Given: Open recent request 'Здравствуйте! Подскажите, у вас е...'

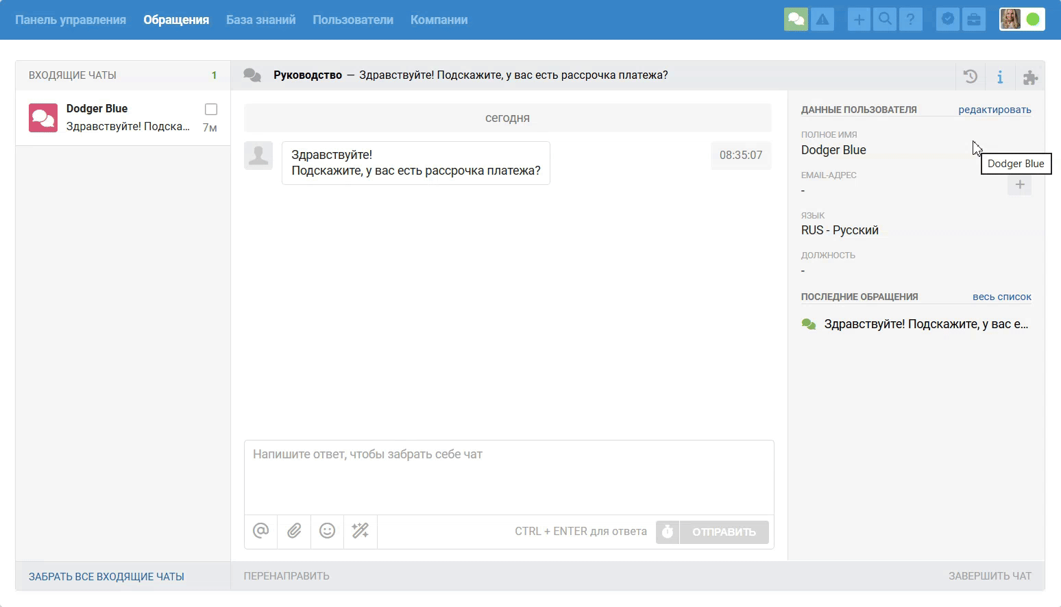Looking at the screenshot, I should [x=926, y=324].
